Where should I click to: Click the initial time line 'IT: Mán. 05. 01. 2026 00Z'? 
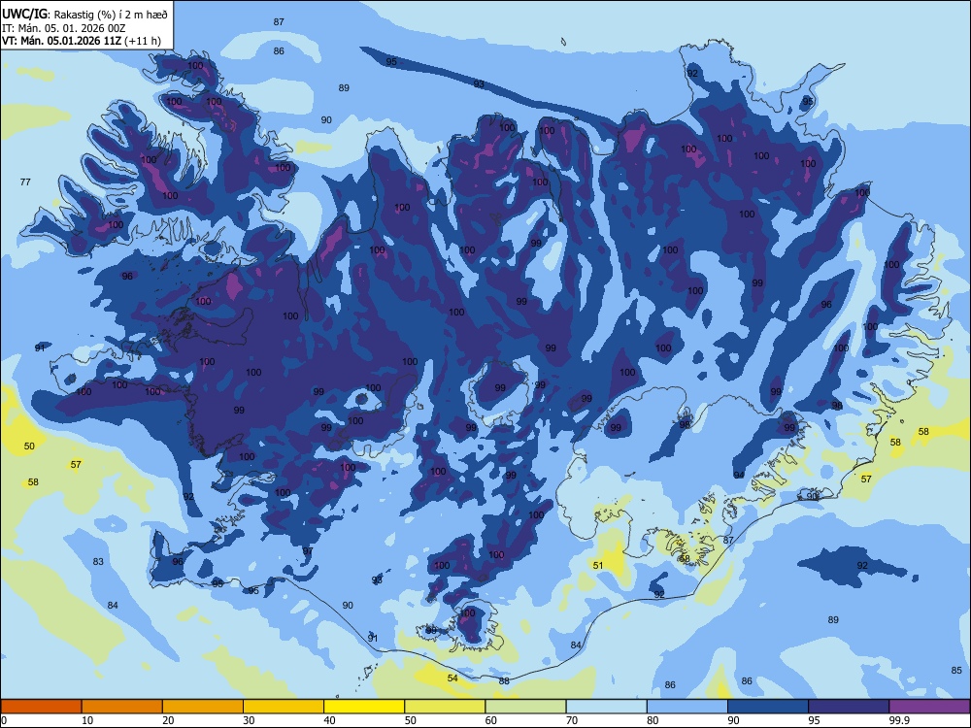pyautogui.click(x=64, y=28)
